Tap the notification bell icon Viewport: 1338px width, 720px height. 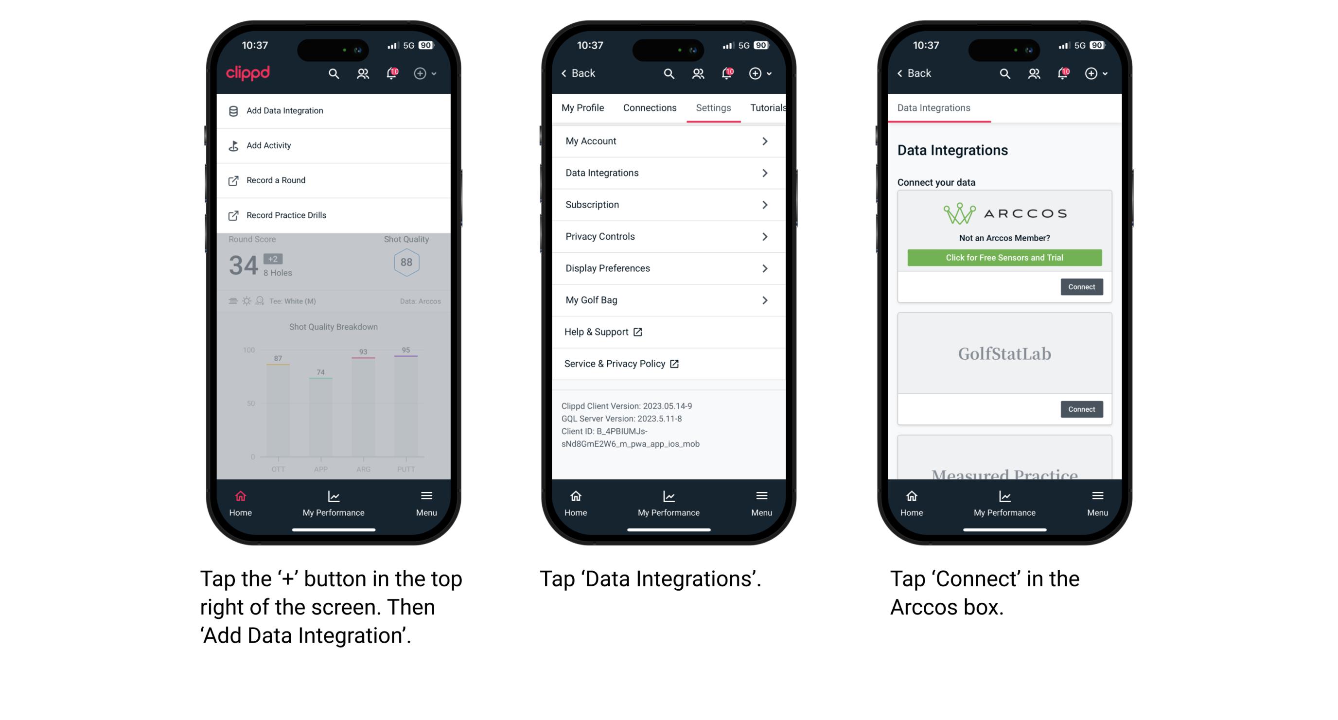click(x=391, y=73)
